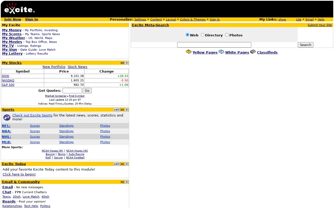
Task: Open MLB Standings link
Action: click(x=66, y=142)
